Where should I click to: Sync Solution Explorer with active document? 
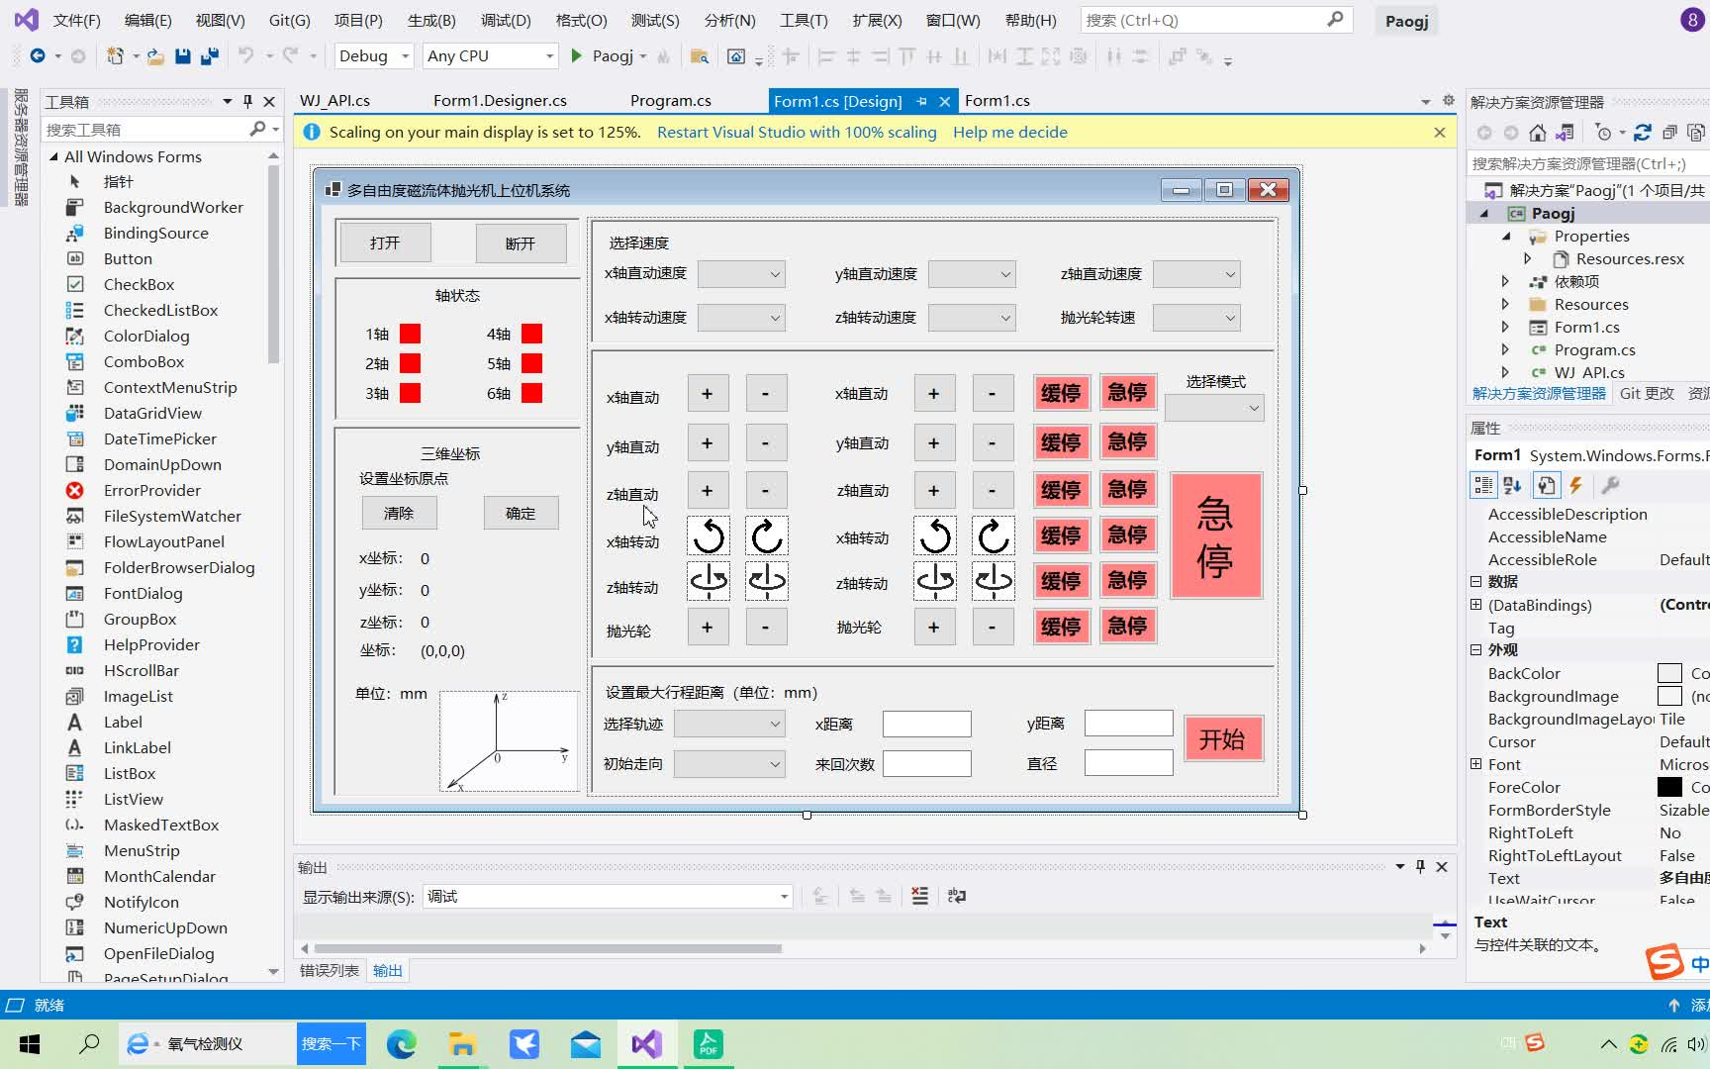tap(1565, 132)
